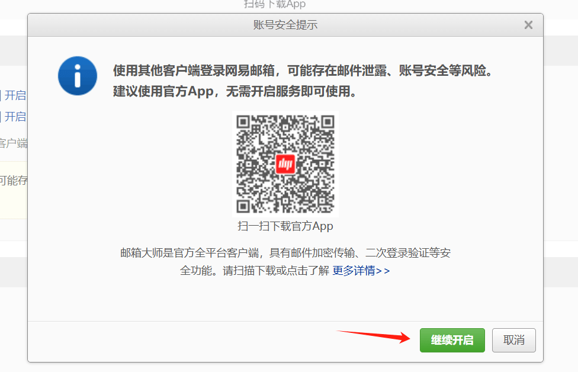Click the 邮箱大师是官方全平台客户端 description text

285,262
